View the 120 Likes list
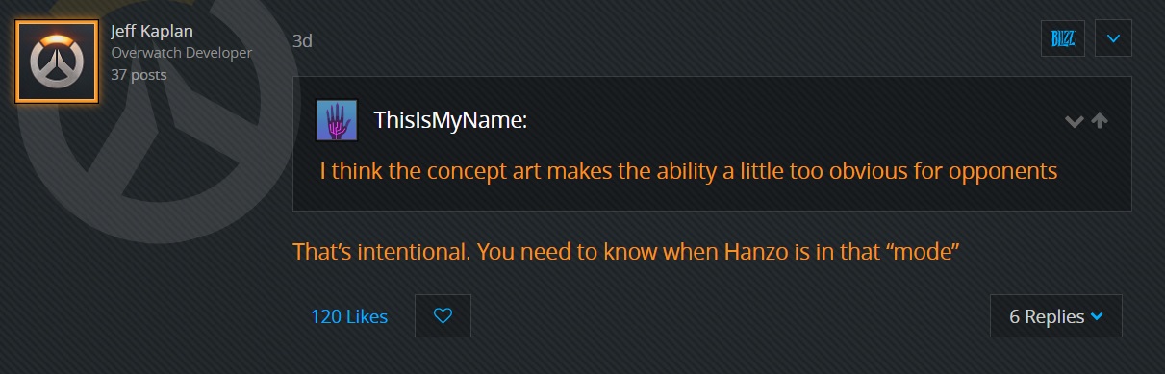The height and width of the screenshot is (374, 1165). click(x=349, y=316)
